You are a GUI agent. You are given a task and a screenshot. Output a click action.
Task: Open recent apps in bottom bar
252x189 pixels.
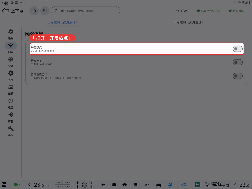pos(114,185)
